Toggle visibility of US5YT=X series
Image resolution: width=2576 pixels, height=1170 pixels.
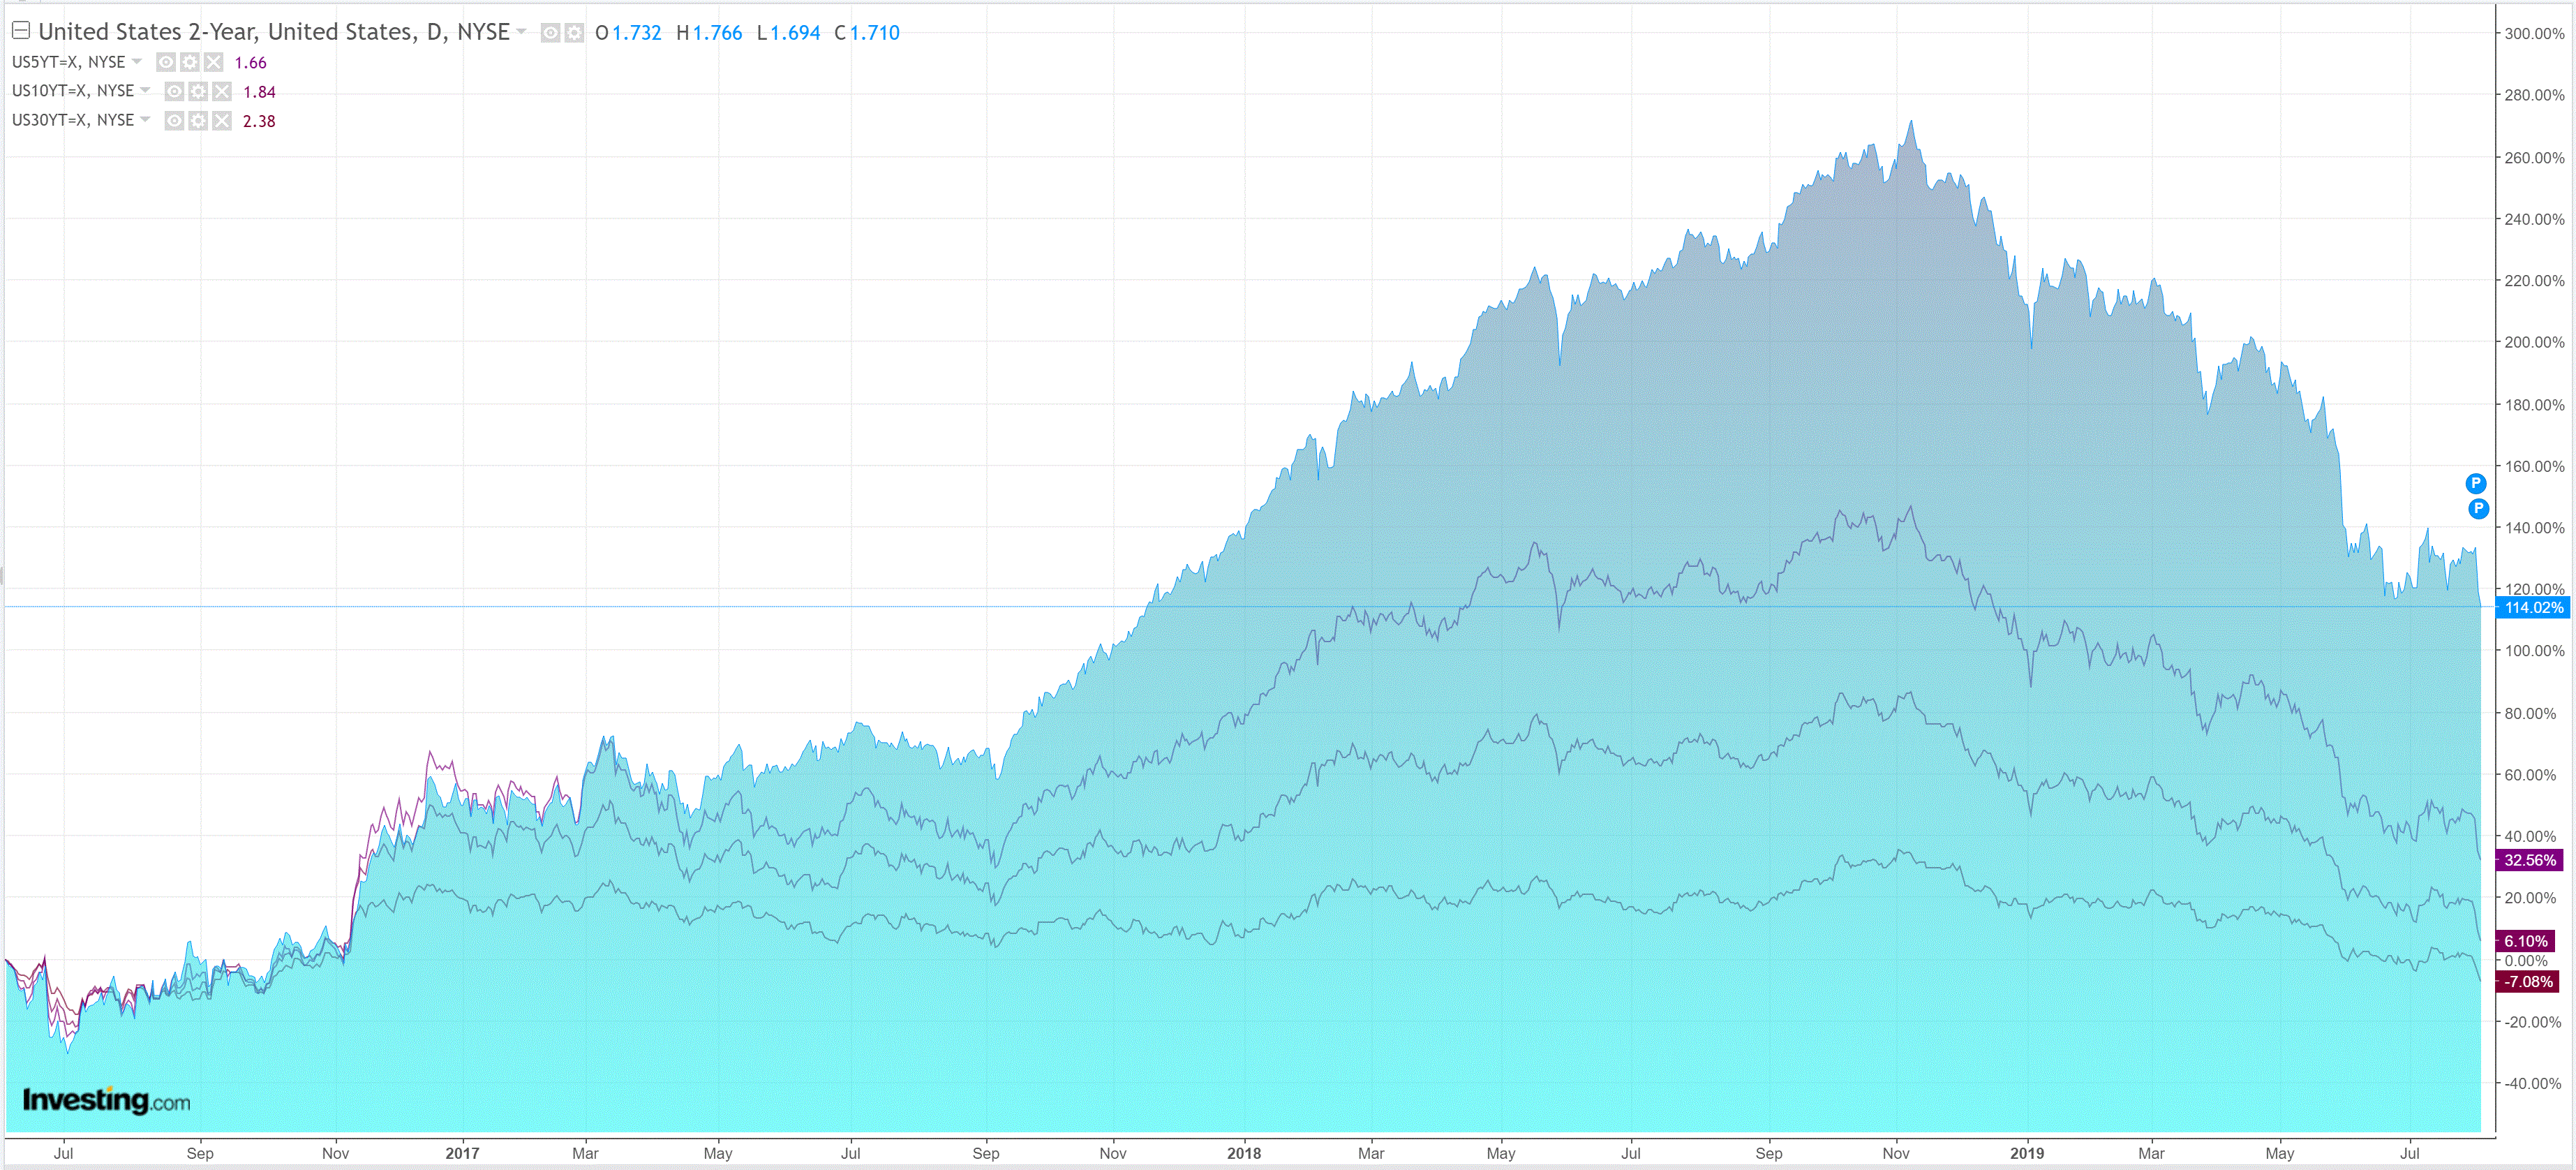pos(166,62)
